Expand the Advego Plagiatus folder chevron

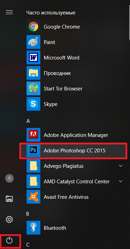pyautogui.click(x=121, y=166)
